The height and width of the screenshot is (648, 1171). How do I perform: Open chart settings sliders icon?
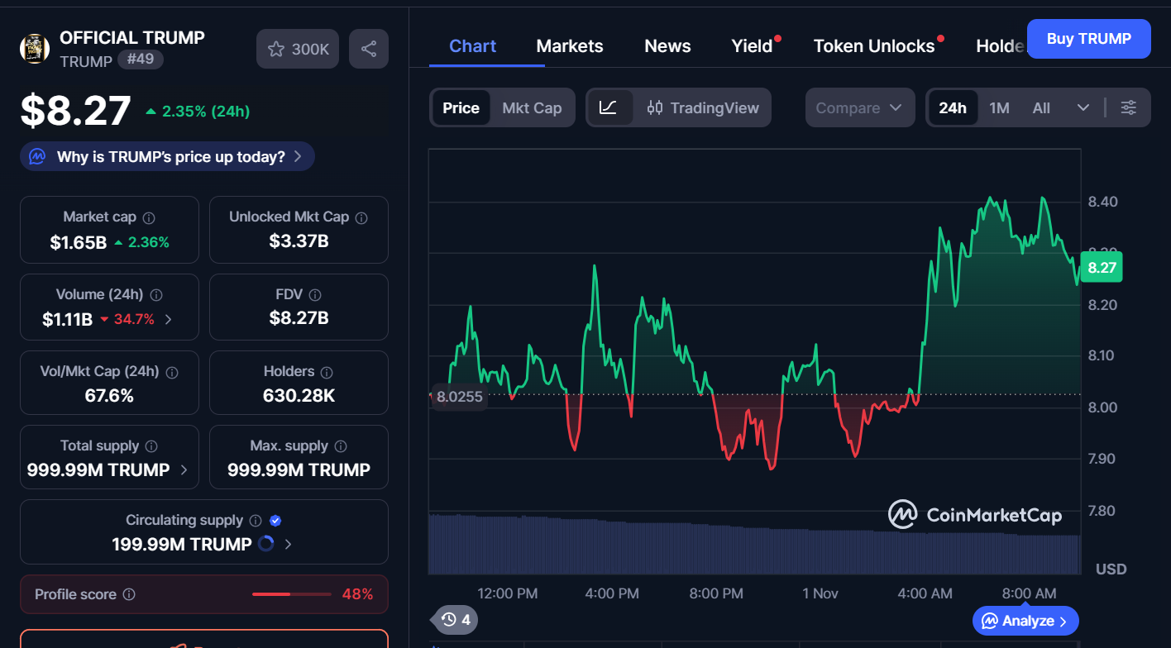1128,107
